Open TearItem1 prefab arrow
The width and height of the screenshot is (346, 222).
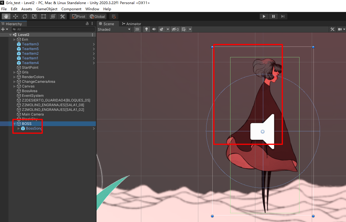tap(94, 58)
